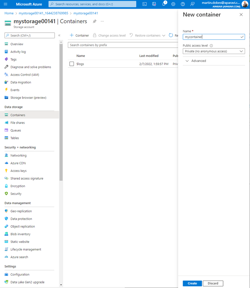Go to File shares in Data storage
The width and height of the screenshot is (250, 288).
17,123
